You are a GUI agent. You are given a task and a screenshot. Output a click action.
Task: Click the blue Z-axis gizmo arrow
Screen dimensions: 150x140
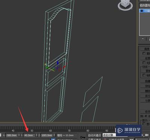click(x=58, y=63)
